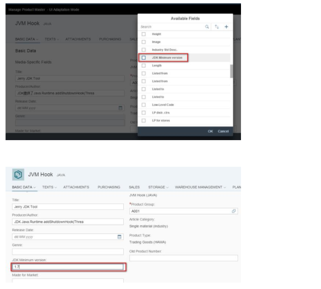This screenshot has height=289, width=321.
Task: Click the JVM Hook product cube icon
Action: [x=18, y=175]
